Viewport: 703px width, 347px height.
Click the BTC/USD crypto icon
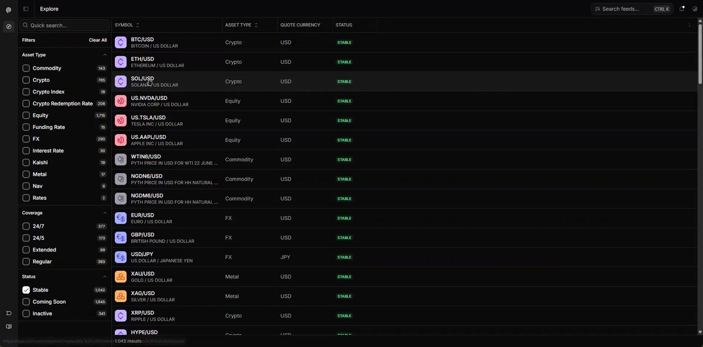[121, 42]
